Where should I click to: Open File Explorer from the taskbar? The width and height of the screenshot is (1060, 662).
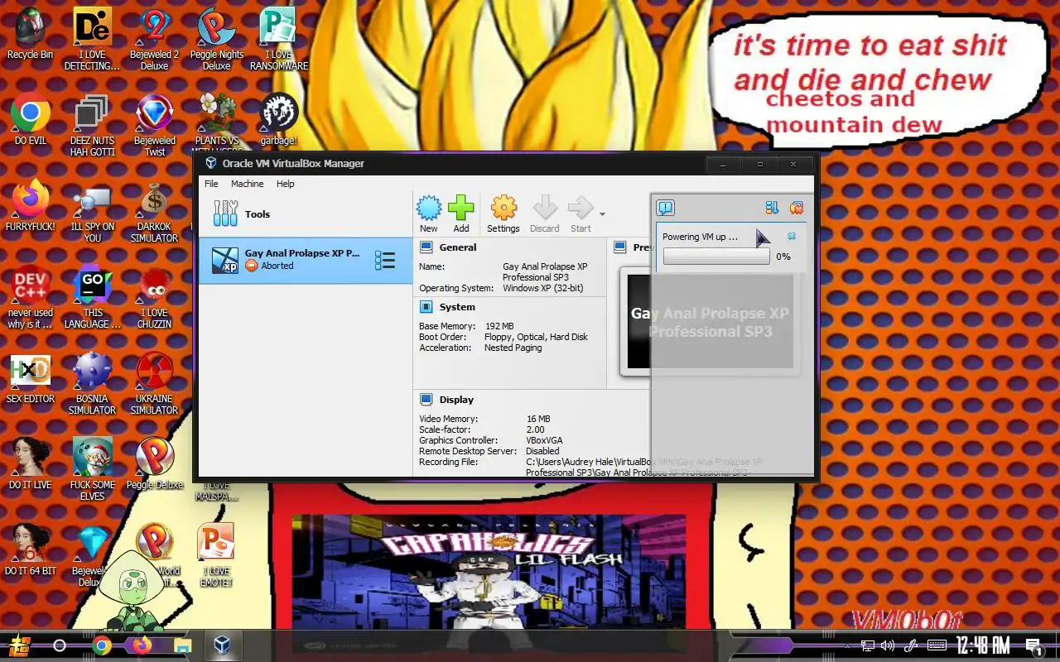(182, 645)
